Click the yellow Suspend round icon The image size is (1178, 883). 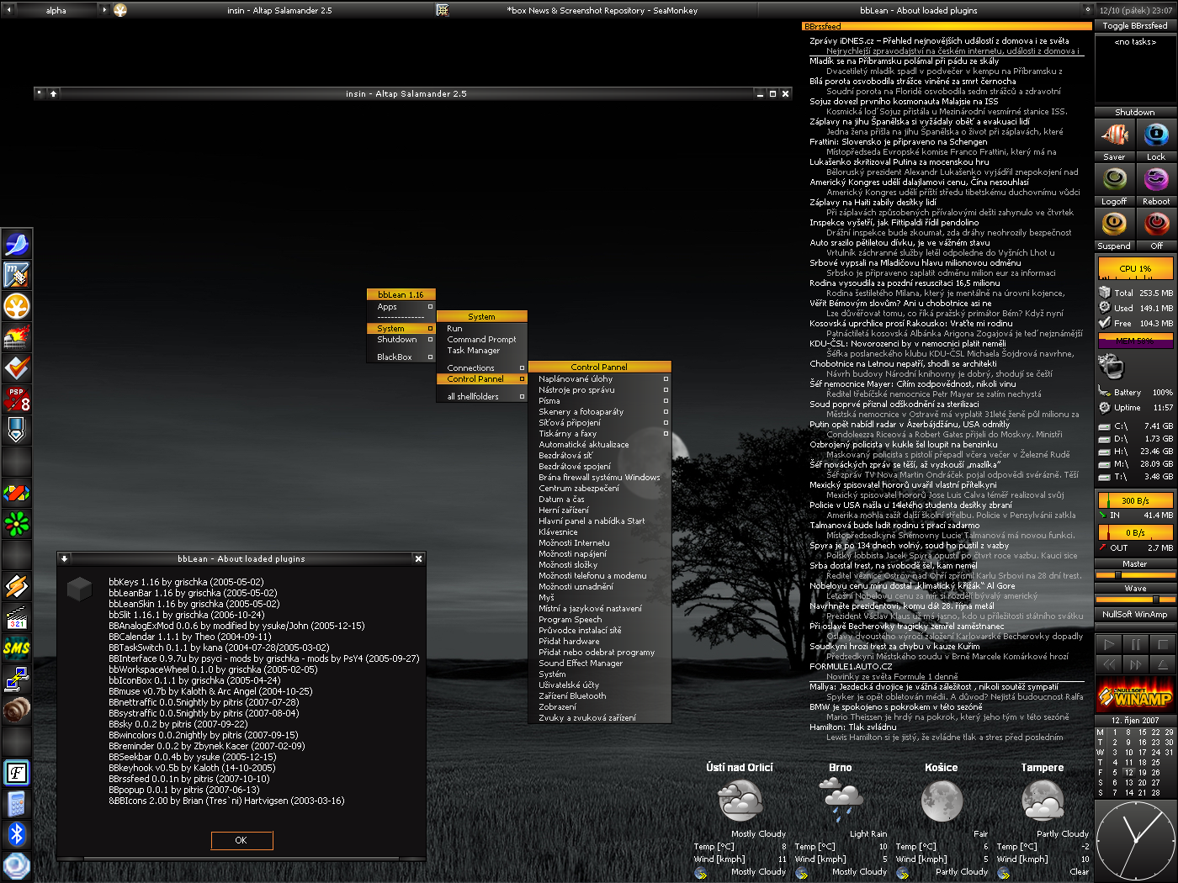tap(1115, 224)
